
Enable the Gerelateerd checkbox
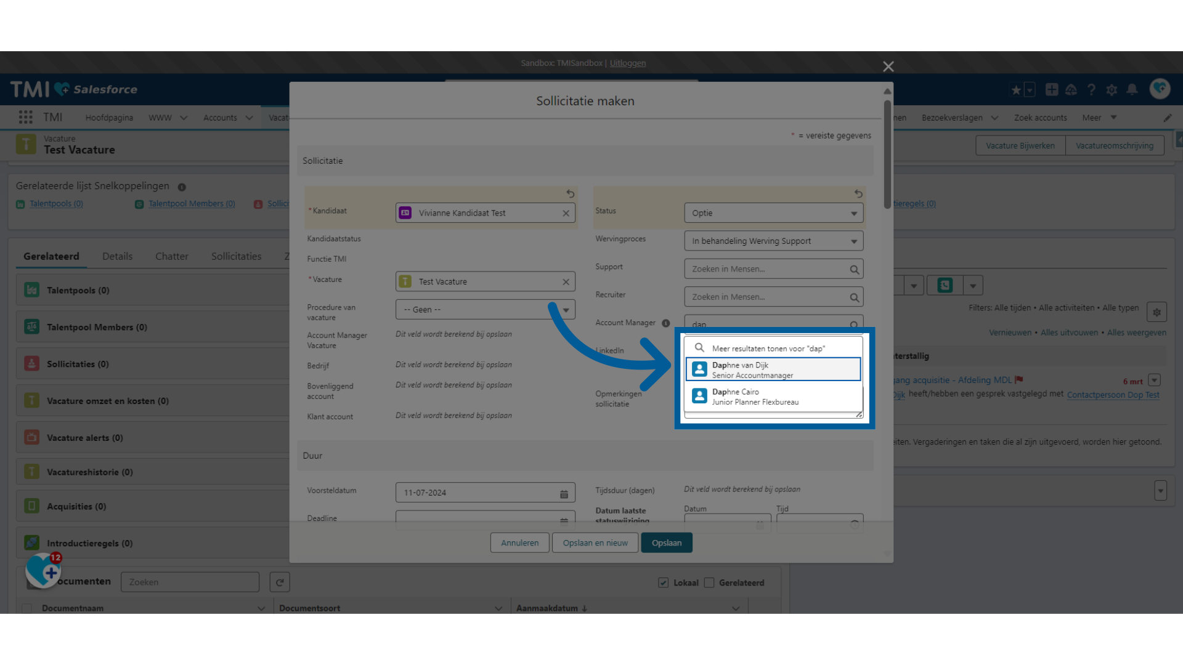tap(709, 583)
